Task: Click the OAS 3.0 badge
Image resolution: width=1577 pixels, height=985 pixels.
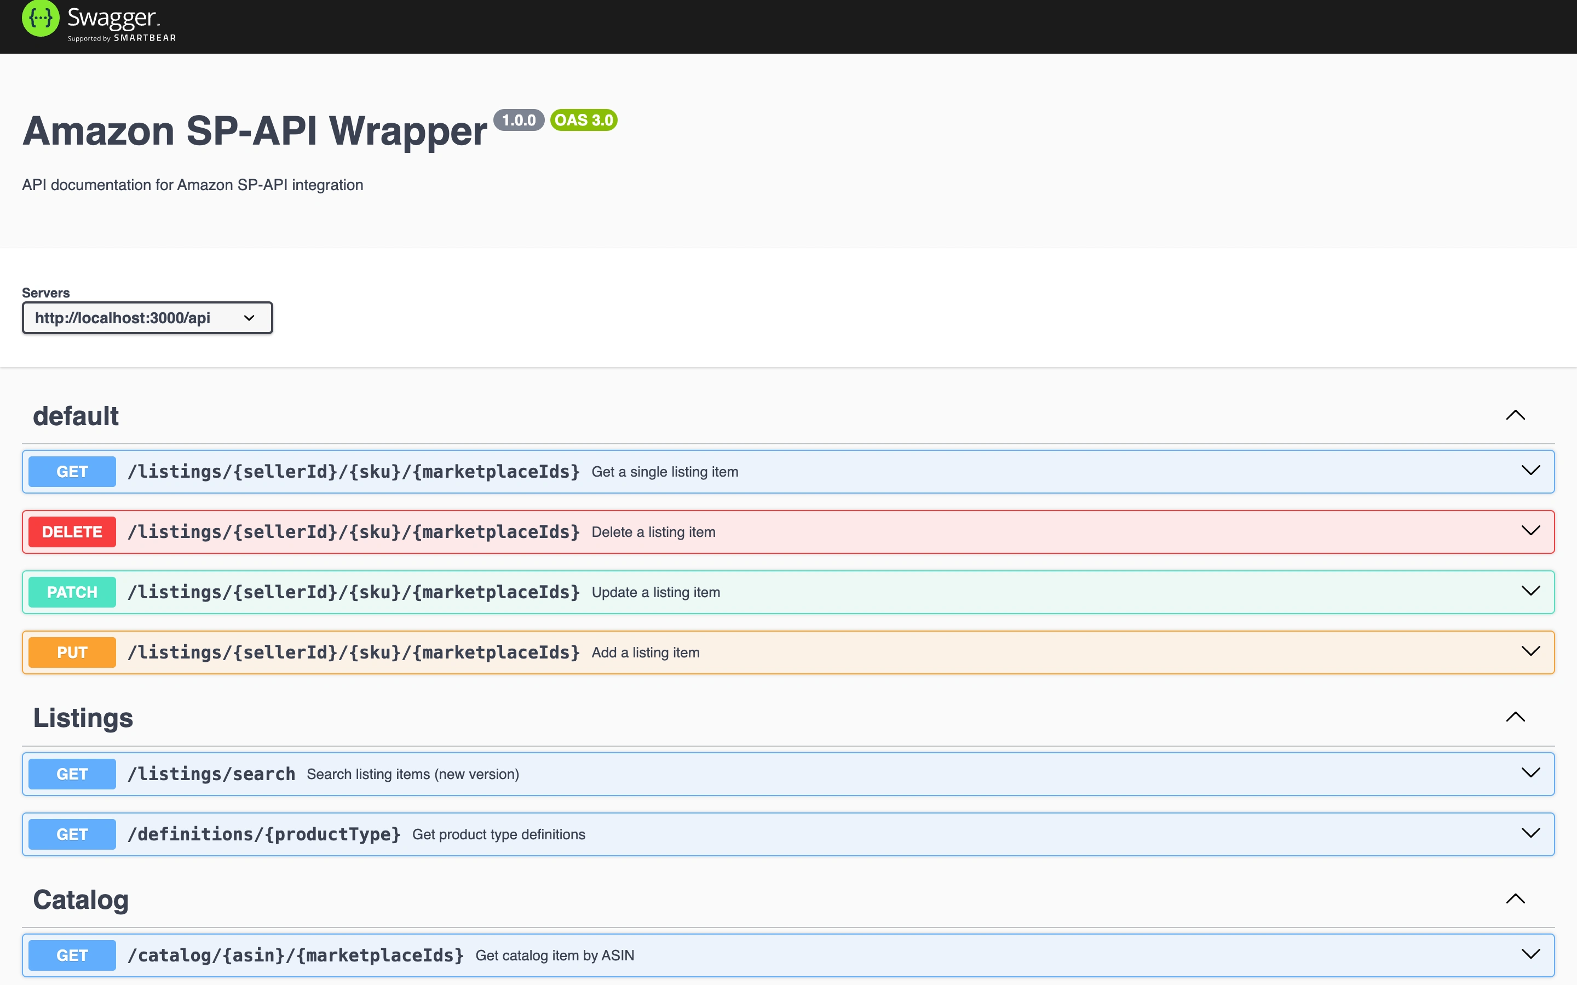Action: tap(583, 120)
